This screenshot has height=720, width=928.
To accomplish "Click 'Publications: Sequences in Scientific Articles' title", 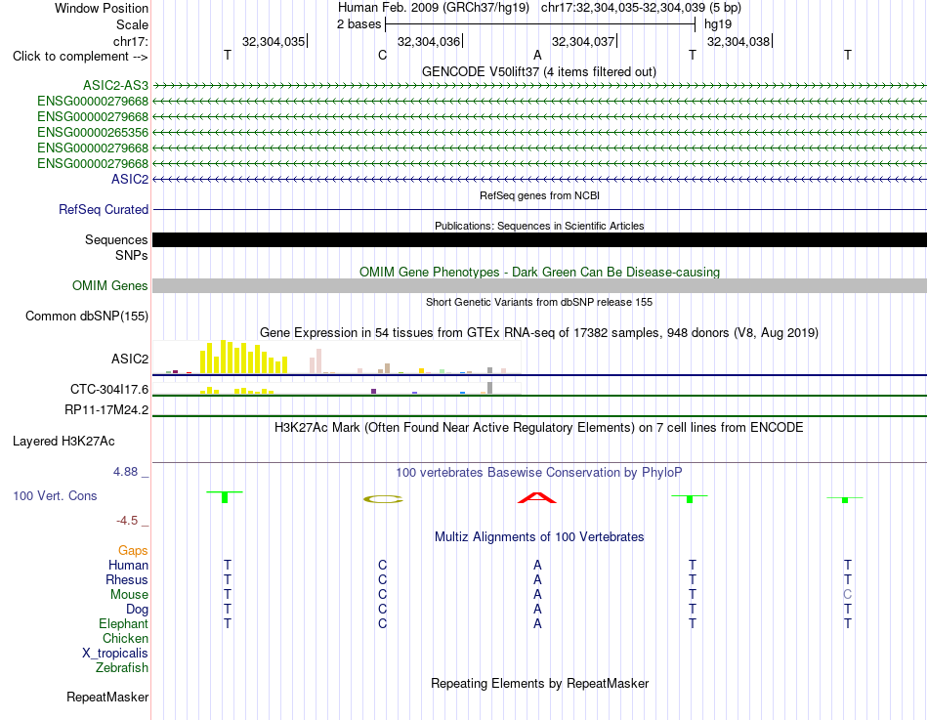I will pyautogui.click(x=539, y=226).
